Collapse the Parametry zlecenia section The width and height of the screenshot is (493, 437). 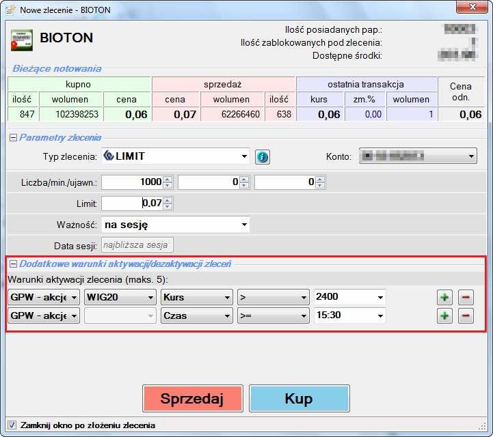point(13,137)
